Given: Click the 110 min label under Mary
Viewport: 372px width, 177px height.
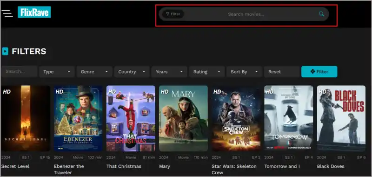Looking at the screenshot, I should point(201,157).
